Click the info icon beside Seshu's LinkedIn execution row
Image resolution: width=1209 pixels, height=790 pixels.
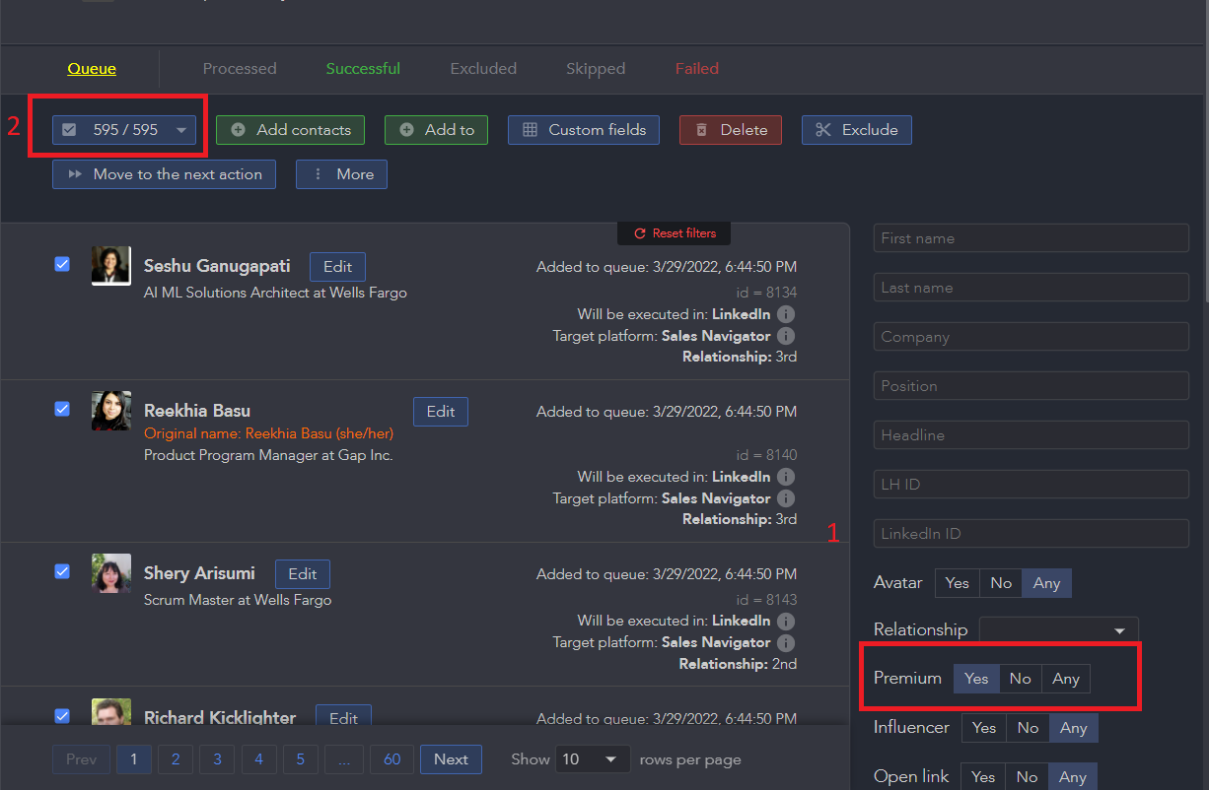pos(786,313)
